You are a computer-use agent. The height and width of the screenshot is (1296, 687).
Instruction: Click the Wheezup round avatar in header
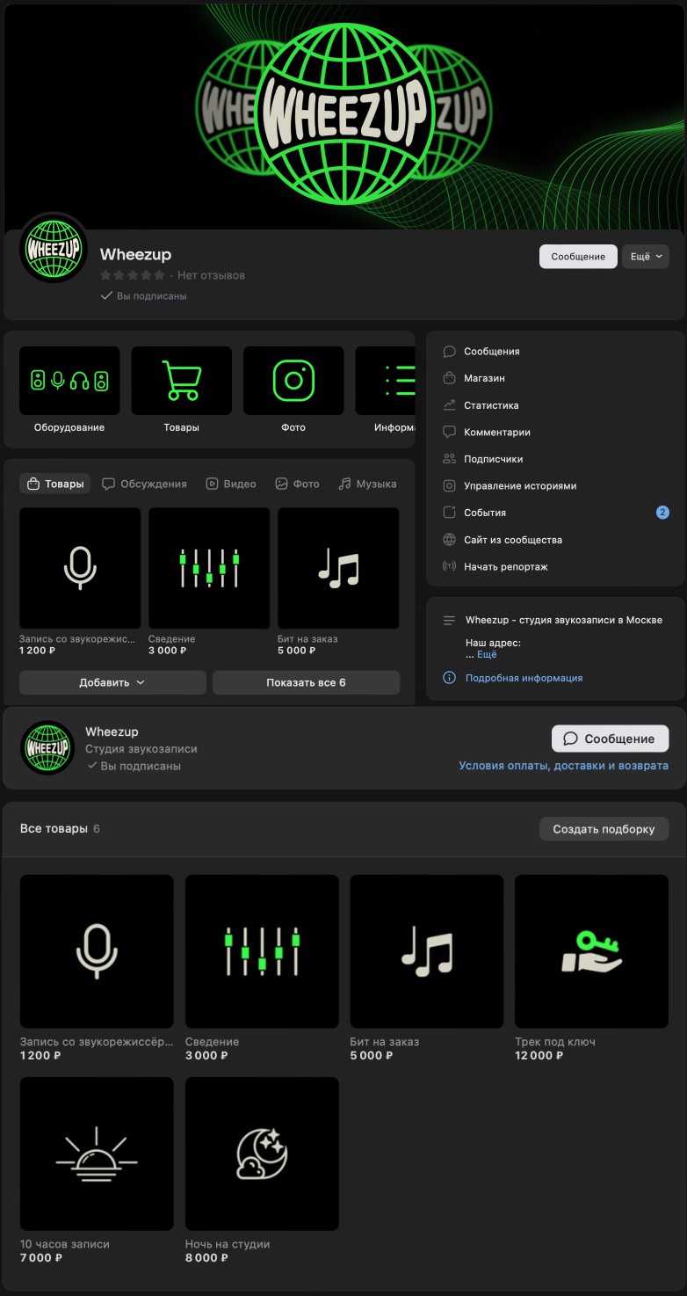click(x=54, y=248)
